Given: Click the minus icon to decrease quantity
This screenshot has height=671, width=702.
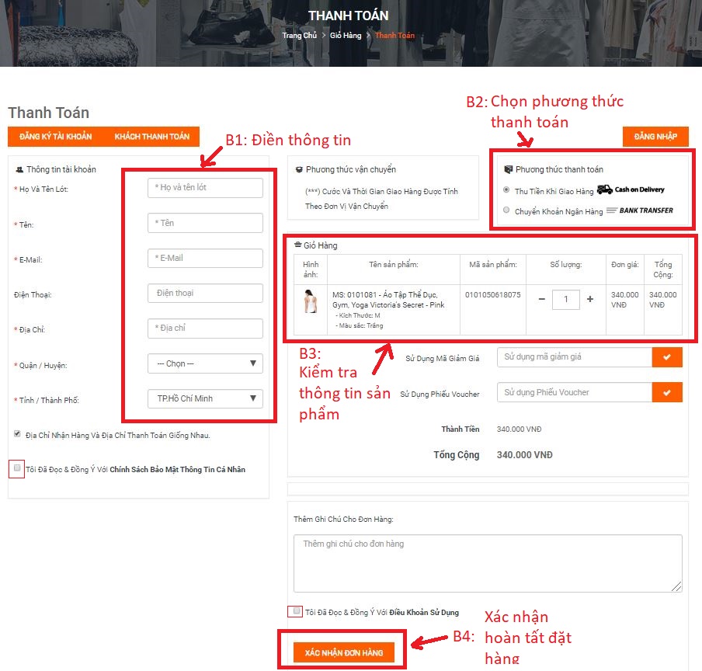Looking at the screenshot, I should [x=541, y=299].
